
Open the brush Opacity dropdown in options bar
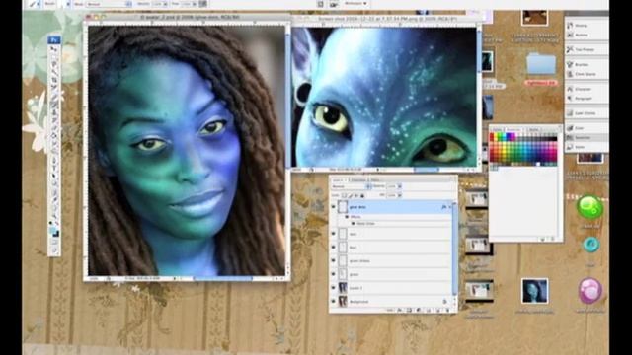pyautogui.click(x=166, y=4)
